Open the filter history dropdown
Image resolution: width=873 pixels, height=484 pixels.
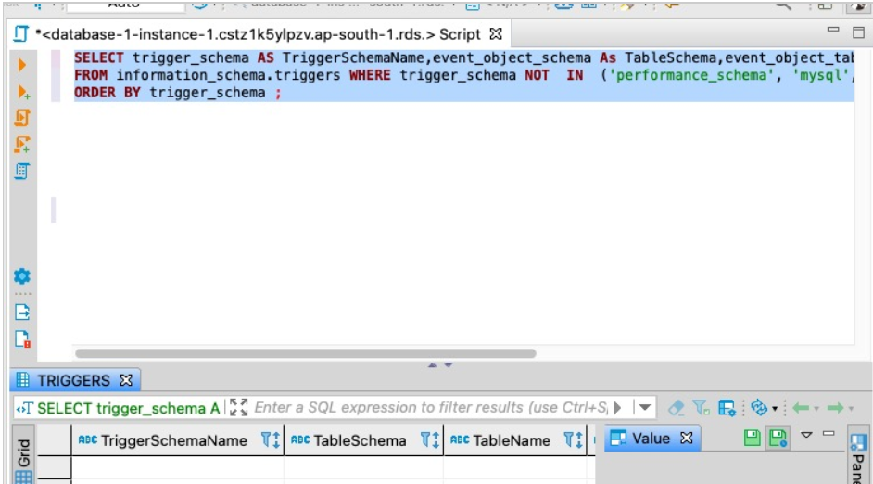pos(645,407)
